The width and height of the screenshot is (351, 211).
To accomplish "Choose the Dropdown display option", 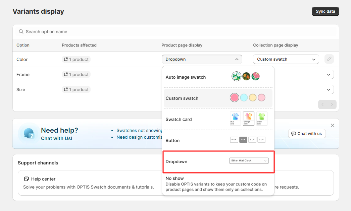I will coord(218,162).
